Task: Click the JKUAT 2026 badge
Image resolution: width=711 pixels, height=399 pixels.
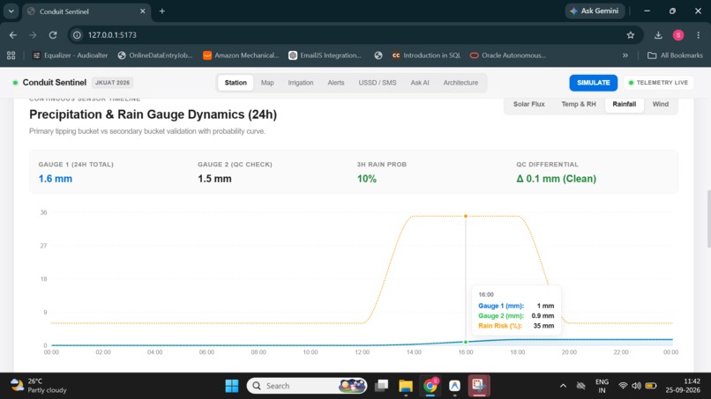Action: (x=112, y=83)
